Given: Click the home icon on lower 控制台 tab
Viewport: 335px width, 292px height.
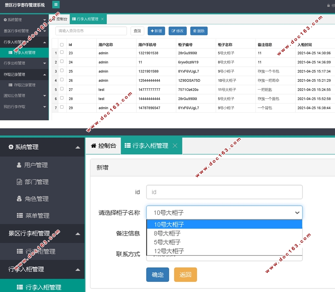Looking at the screenshot, I should pyautogui.click(x=94, y=146).
